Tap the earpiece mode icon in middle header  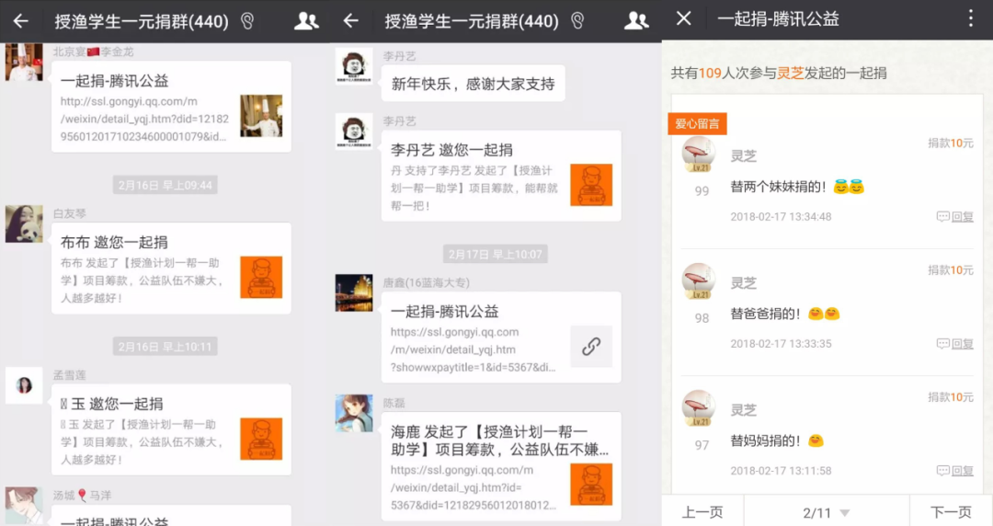[577, 21]
